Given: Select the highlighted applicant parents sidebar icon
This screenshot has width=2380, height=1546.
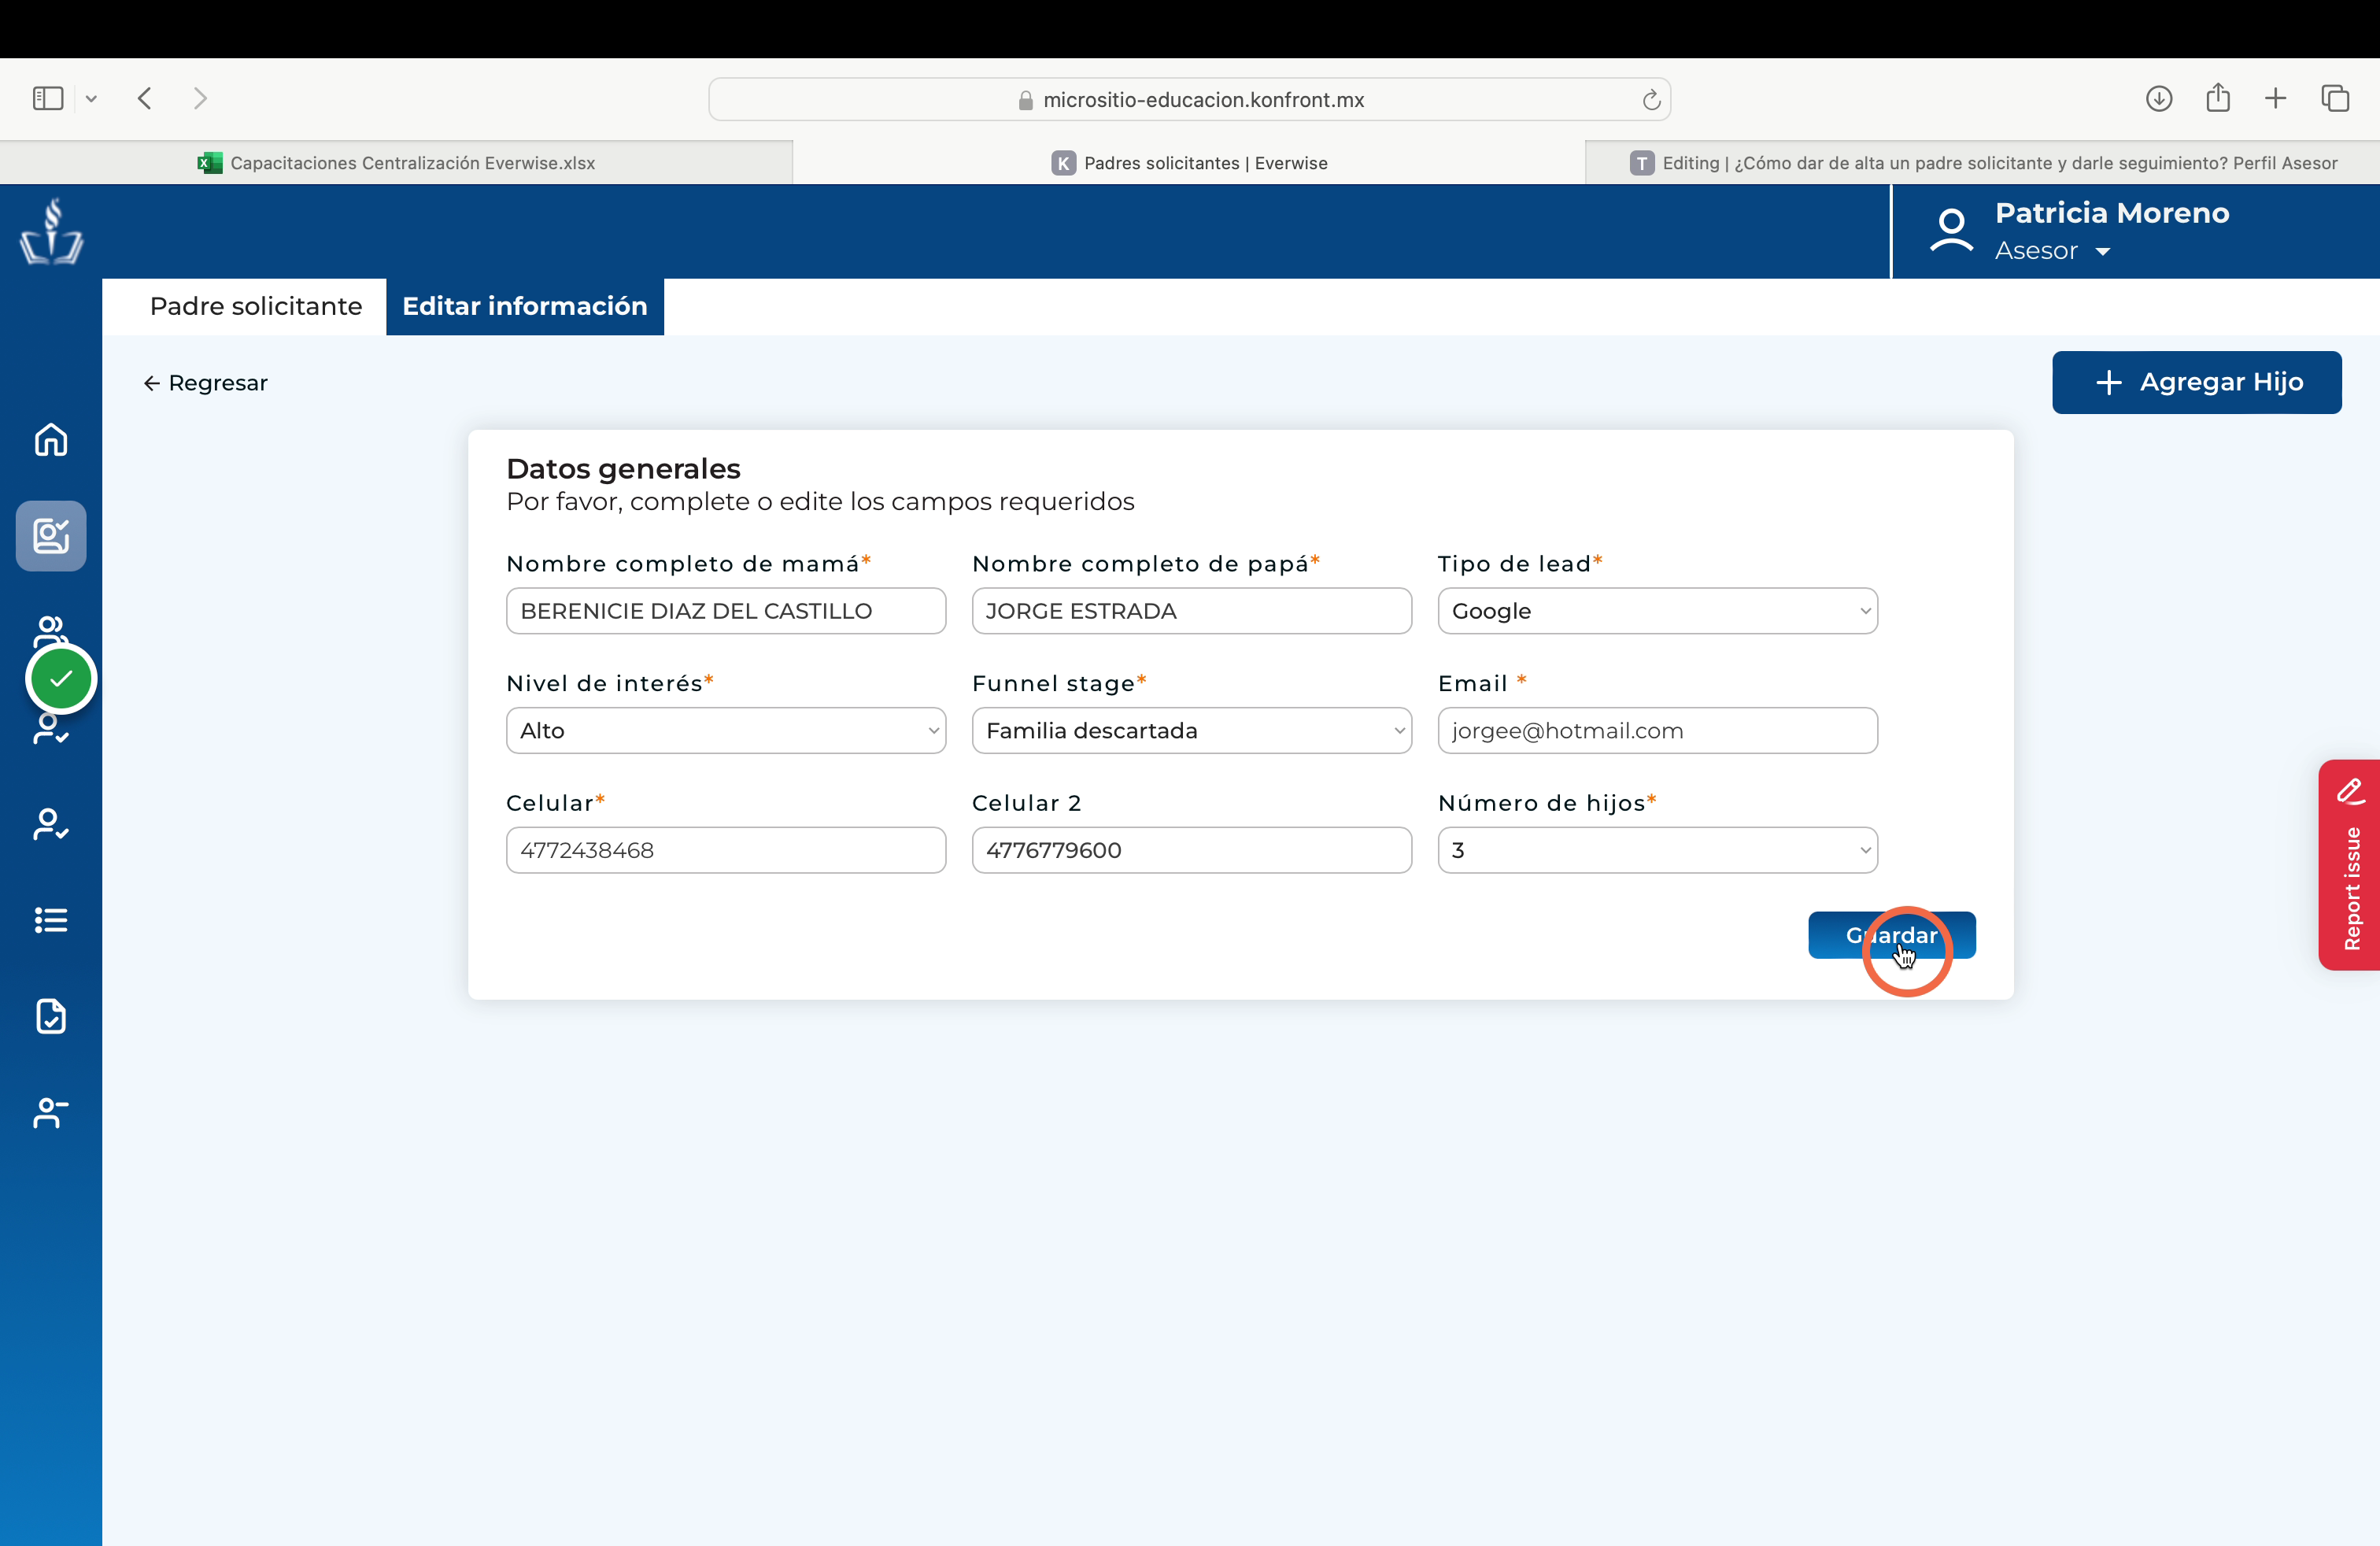Looking at the screenshot, I should pos(51,536).
